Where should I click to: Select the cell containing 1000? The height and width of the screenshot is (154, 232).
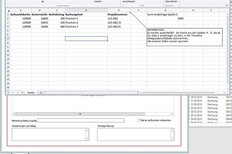165,19
